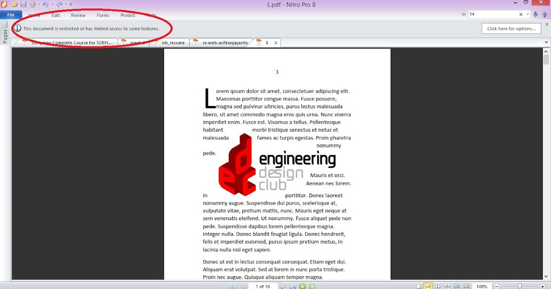The height and width of the screenshot is (289, 551).
Task: Click the Open folder icon in quick access toolbar
Action: coord(14,4)
